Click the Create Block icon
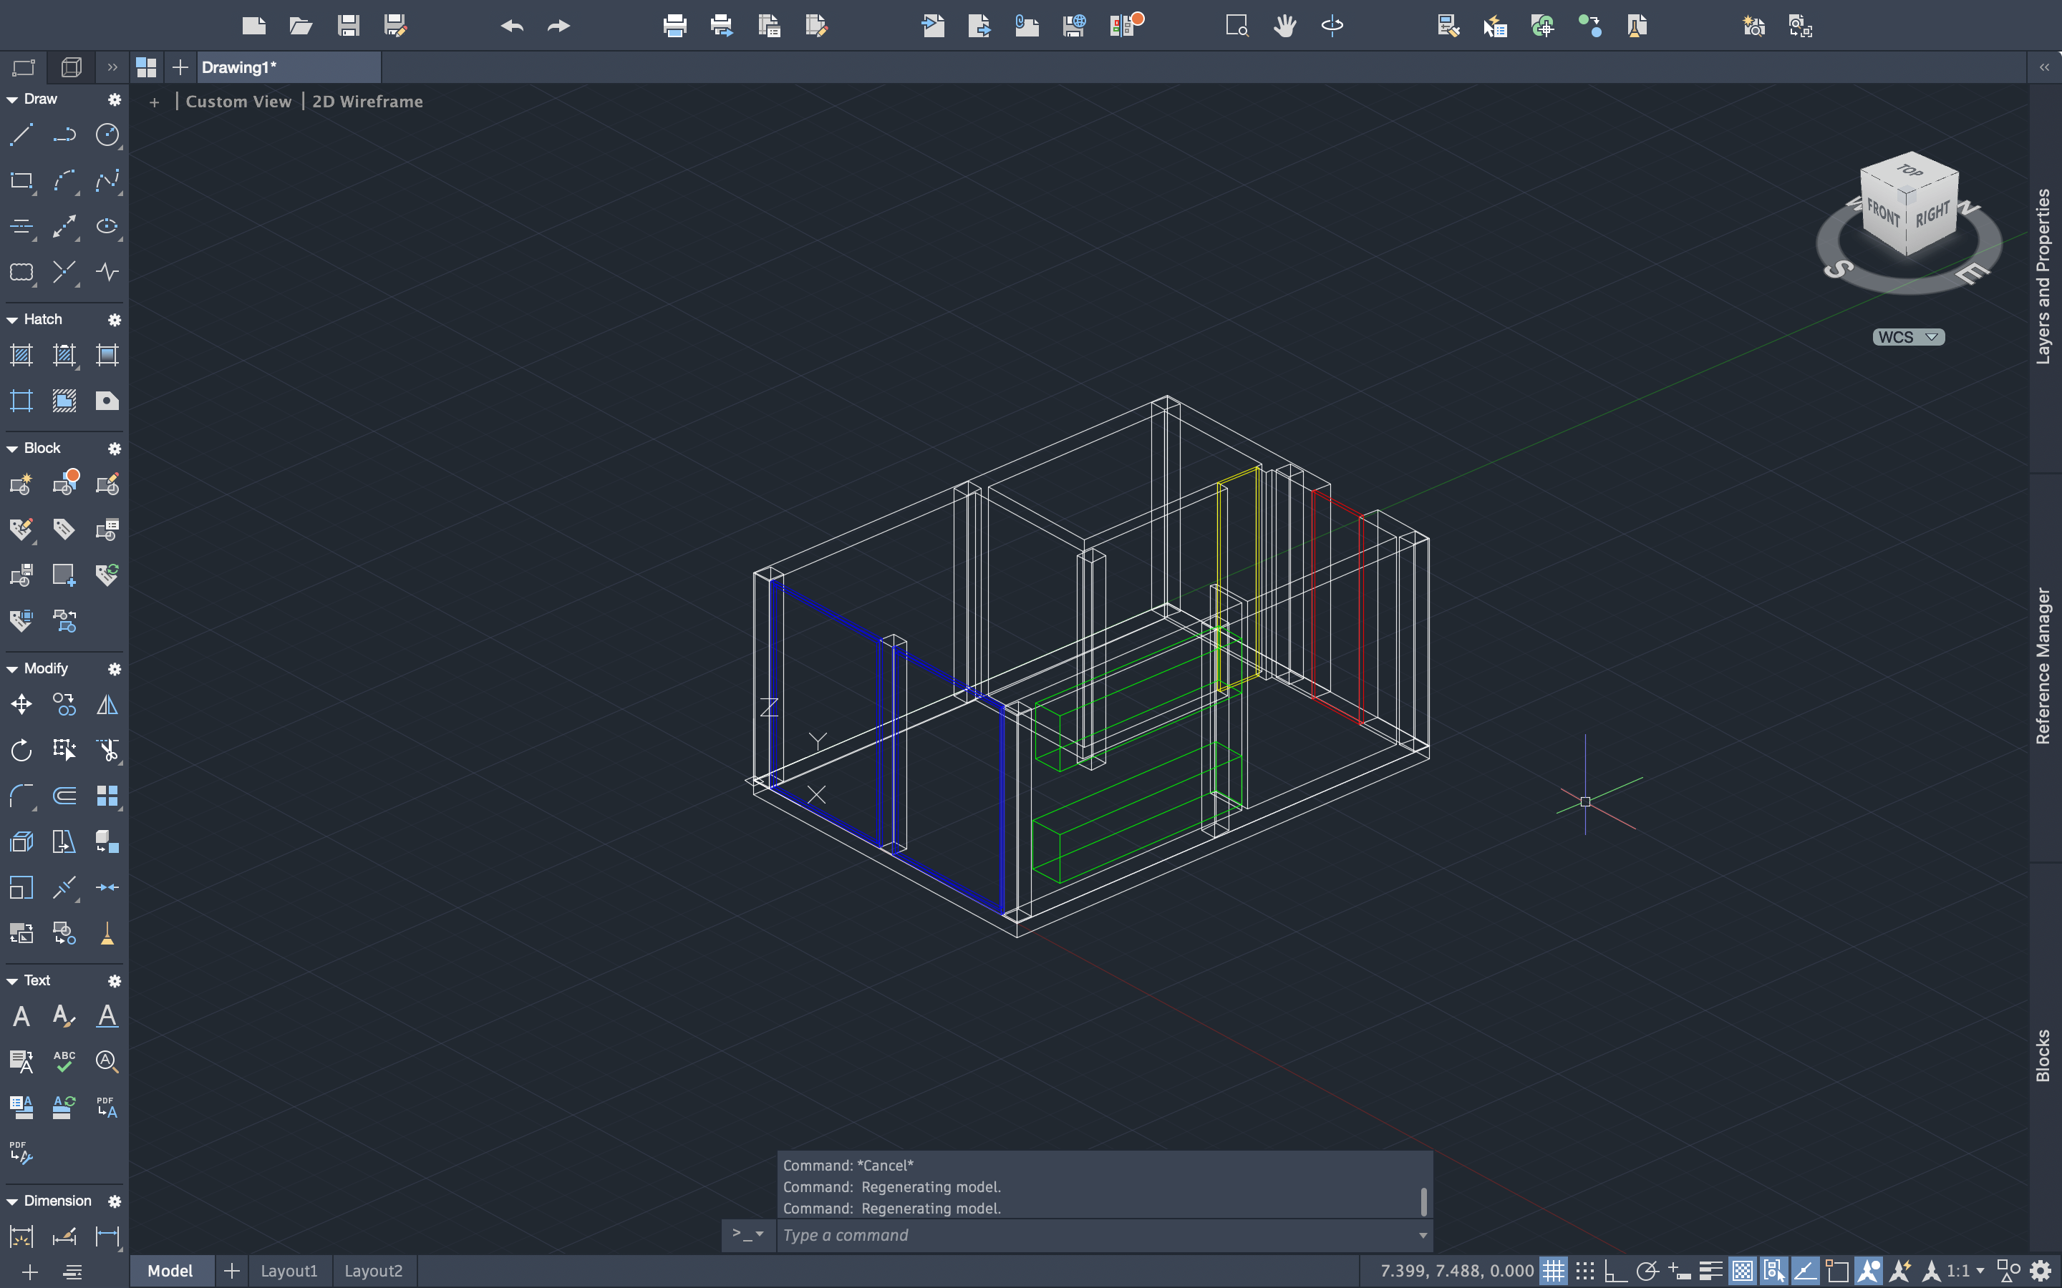This screenshot has height=1288, width=2062. [x=21, y=484]
